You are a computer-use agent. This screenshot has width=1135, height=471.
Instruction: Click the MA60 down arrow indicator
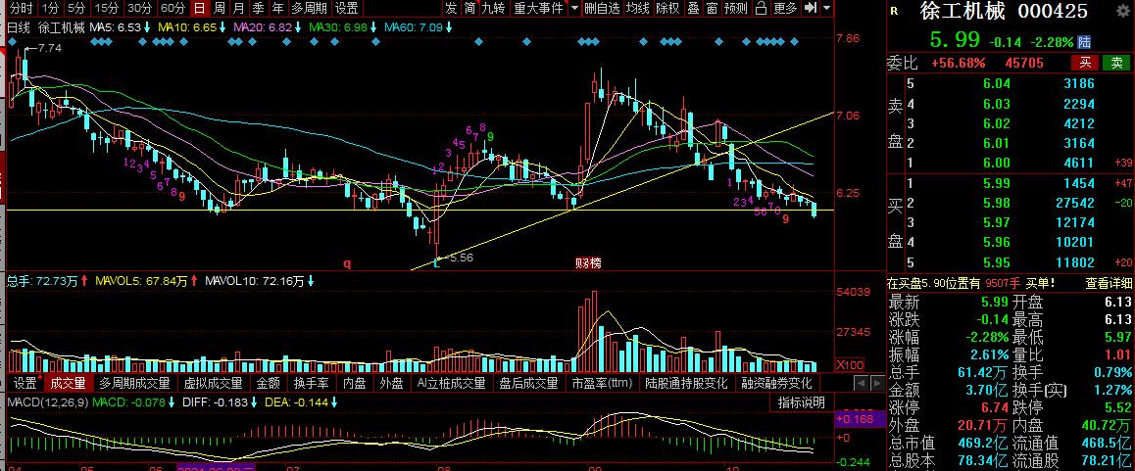(x=450, y=27)
